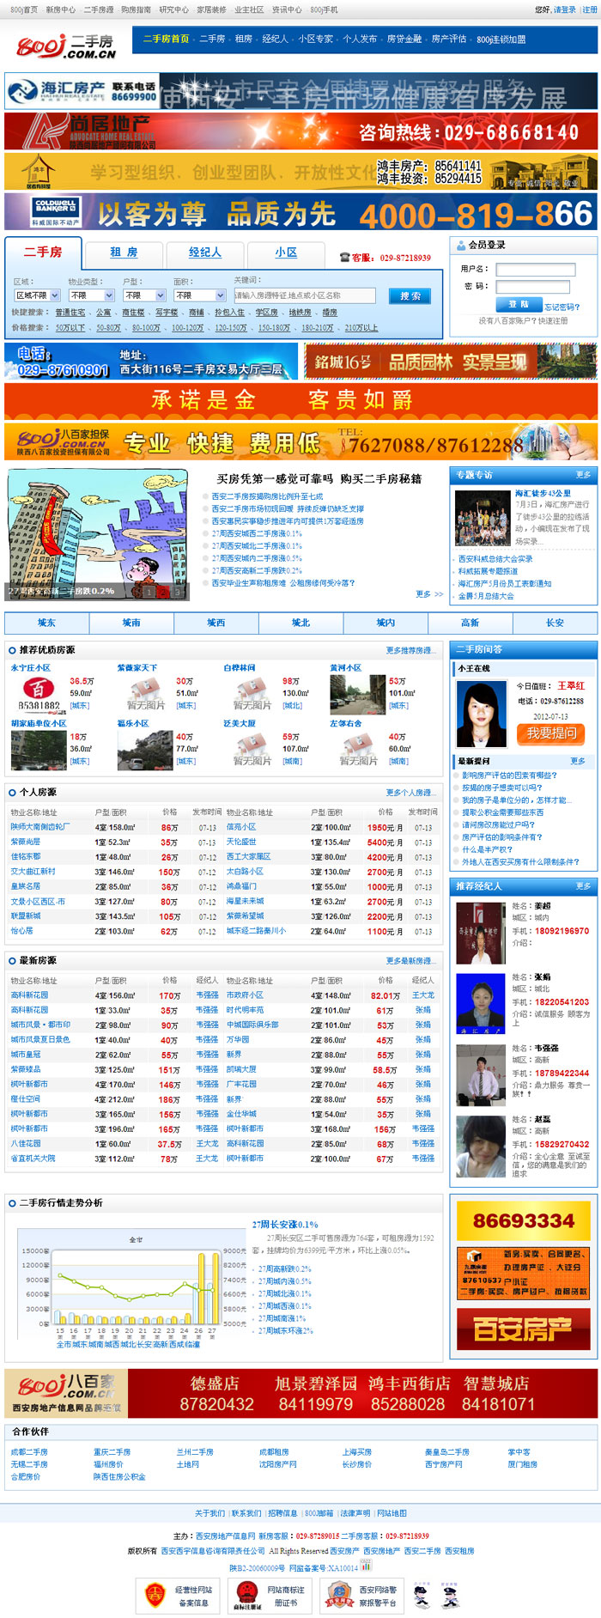Click the 800j.com.cn site logo
Viewport: 601px width, 1618px height.
coord(66,46)
